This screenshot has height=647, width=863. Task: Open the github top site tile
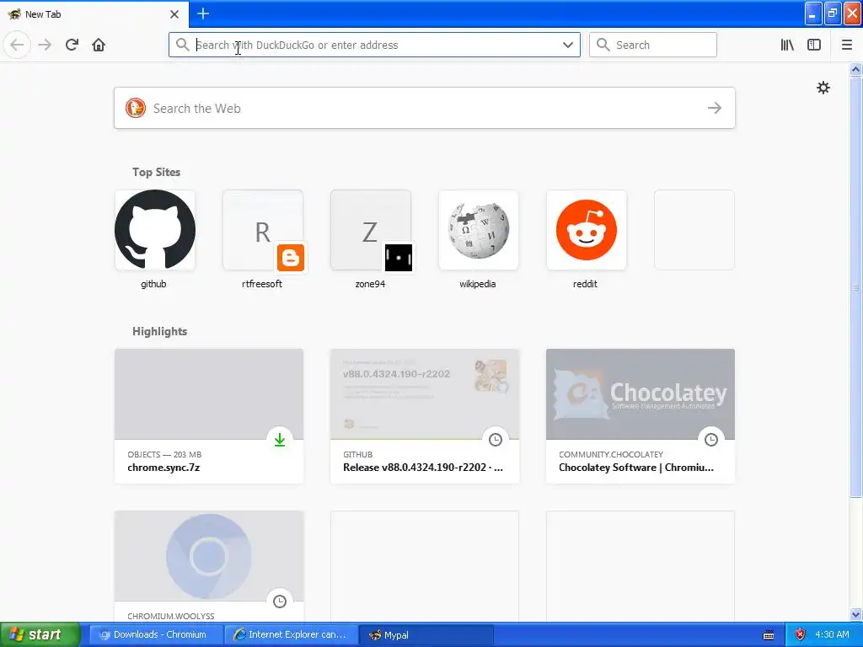pos(155,230)
